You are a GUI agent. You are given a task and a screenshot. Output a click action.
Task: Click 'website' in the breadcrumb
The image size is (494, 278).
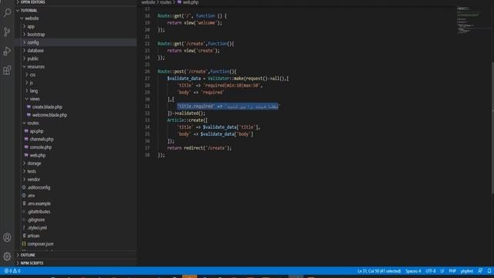[148, 2]
